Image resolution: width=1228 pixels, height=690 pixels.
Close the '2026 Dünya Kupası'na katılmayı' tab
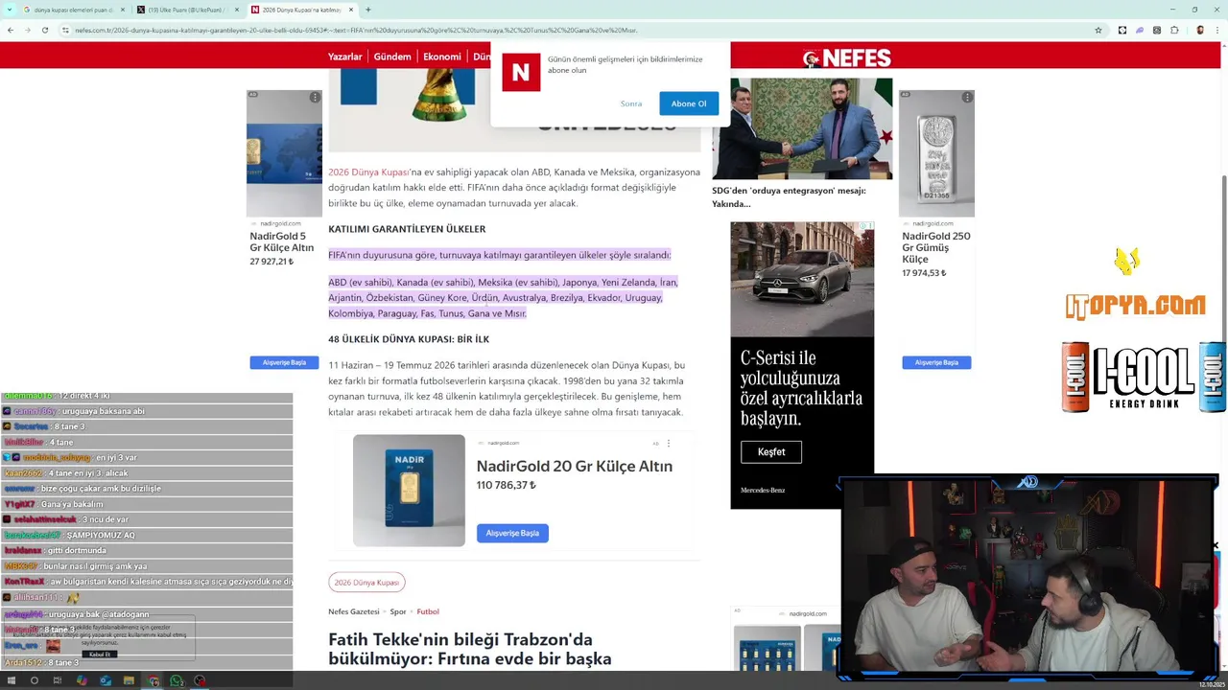[x=351, y=10]
